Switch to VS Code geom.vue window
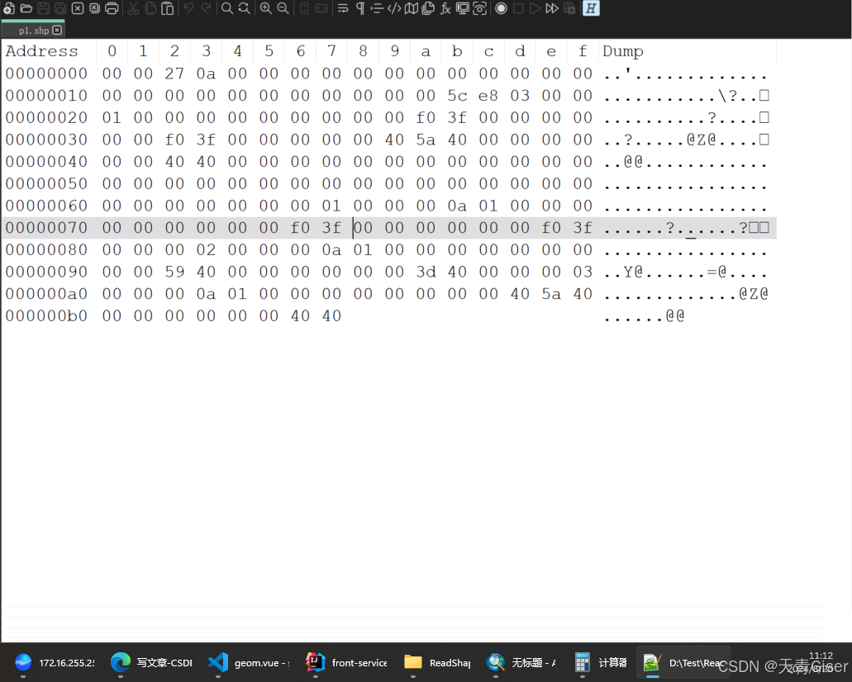The image size is (852, 682). (x=249, y=662)
